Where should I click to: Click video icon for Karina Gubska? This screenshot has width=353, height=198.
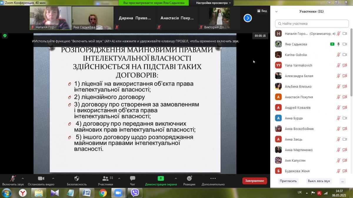[345, 55]
